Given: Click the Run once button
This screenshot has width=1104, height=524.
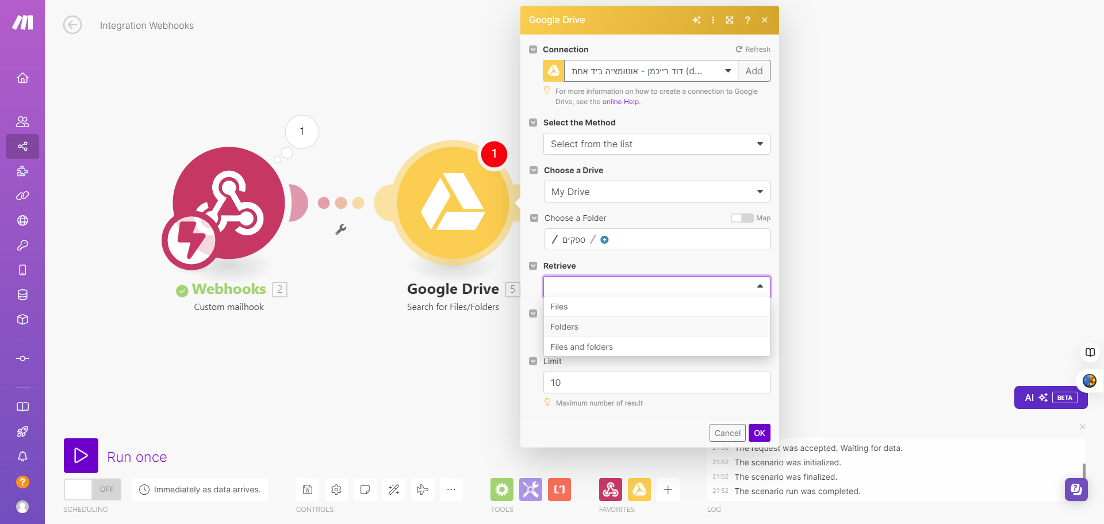Looking at the screenshot, I should 81,456.
